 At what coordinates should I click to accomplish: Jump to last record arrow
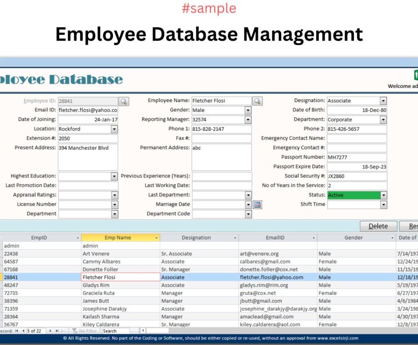coord(57,331)
